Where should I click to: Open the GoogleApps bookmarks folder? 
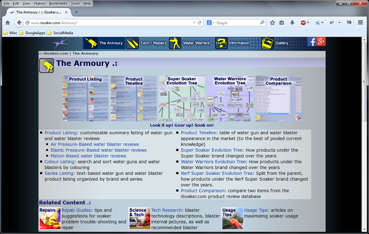click(x=32, y=33)
